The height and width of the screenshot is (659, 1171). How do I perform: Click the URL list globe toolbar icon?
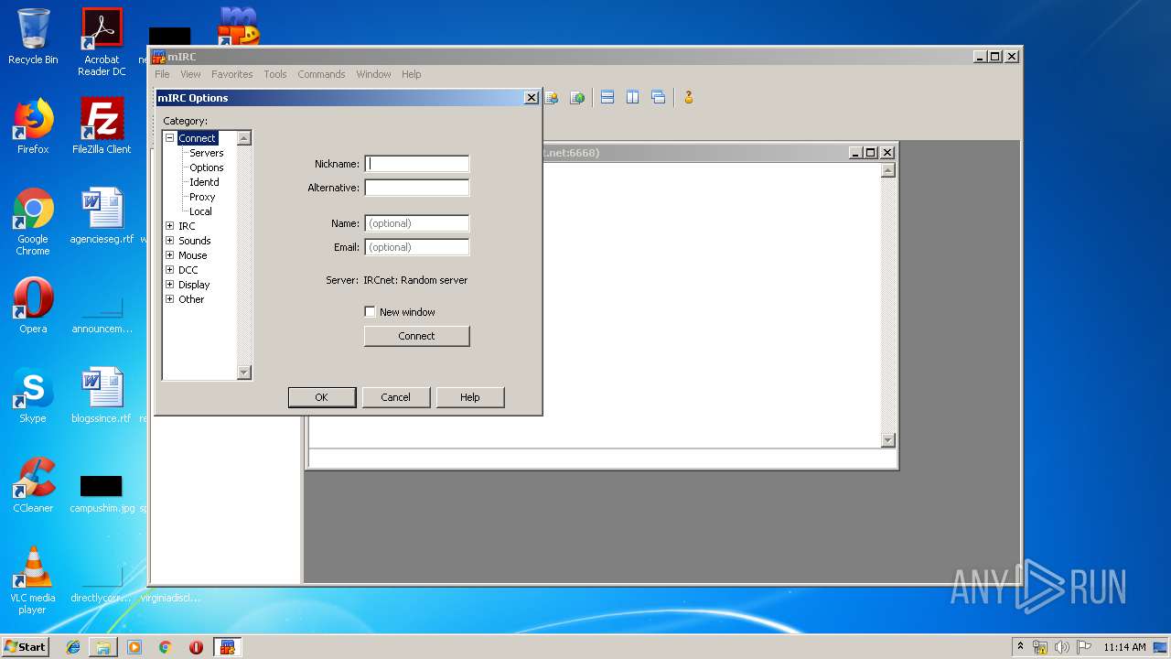(577, 97)
